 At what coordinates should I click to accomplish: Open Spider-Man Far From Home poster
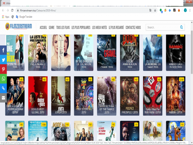pyautogui.click(x=153, y=96)
